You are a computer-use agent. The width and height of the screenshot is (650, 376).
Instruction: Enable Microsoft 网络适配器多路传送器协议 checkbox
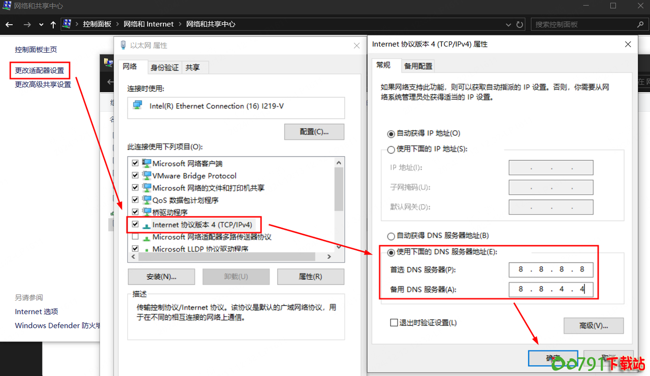tap(135, 237)
